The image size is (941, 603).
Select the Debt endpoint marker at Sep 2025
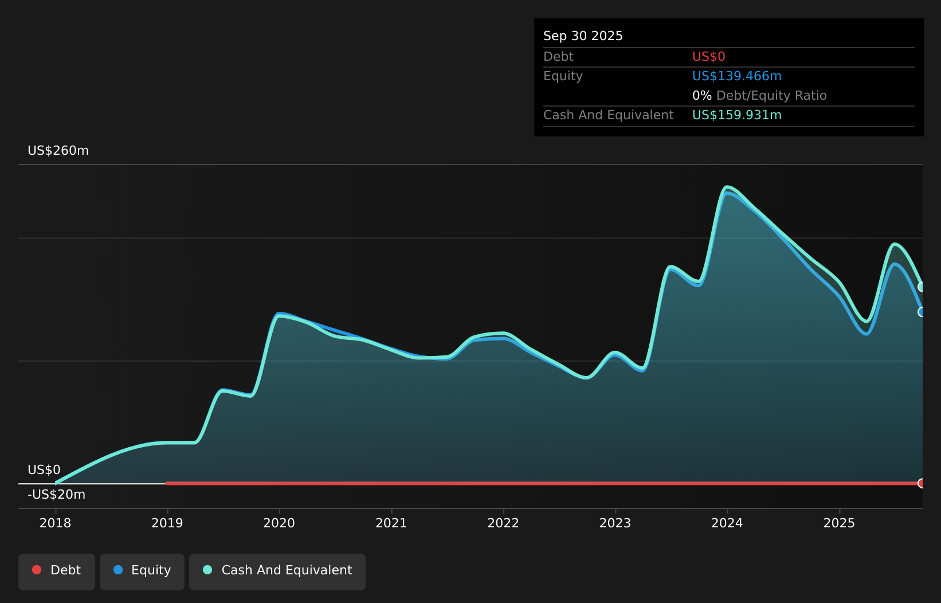coord(922,483)
